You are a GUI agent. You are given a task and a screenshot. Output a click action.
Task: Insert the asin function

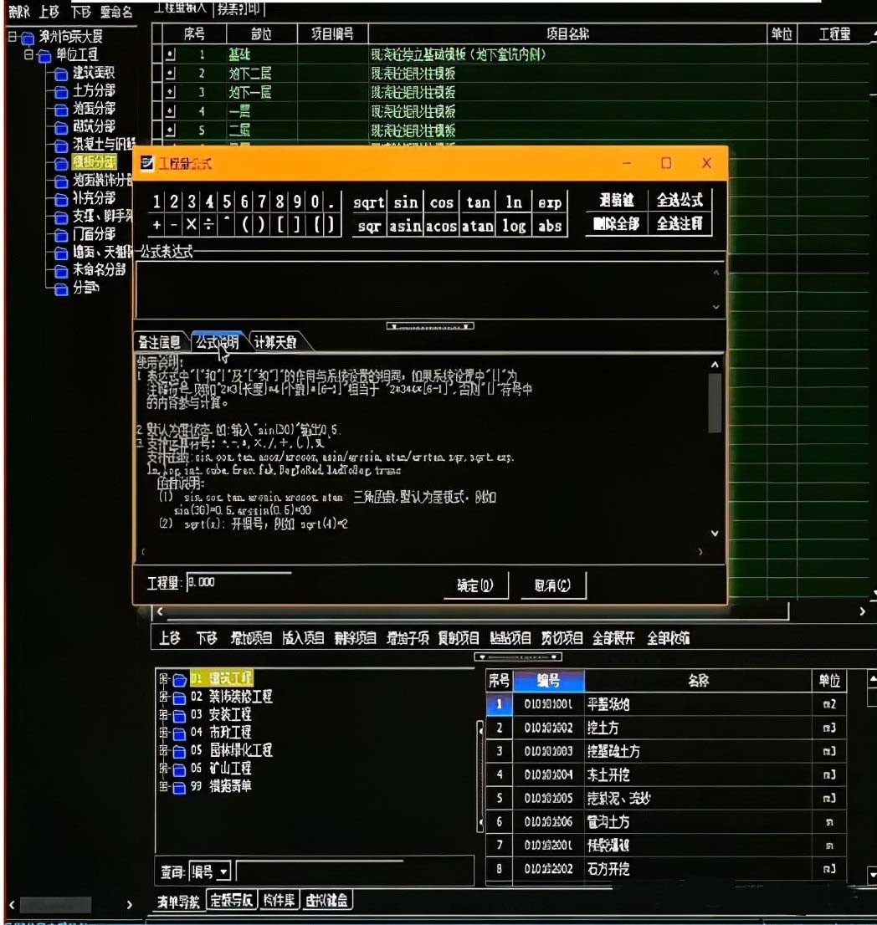[x=406, y=225]
